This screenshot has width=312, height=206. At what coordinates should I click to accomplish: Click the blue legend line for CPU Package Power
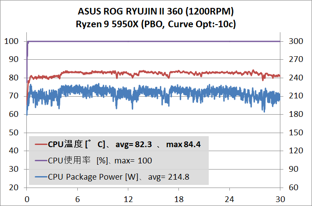[41, 177]
